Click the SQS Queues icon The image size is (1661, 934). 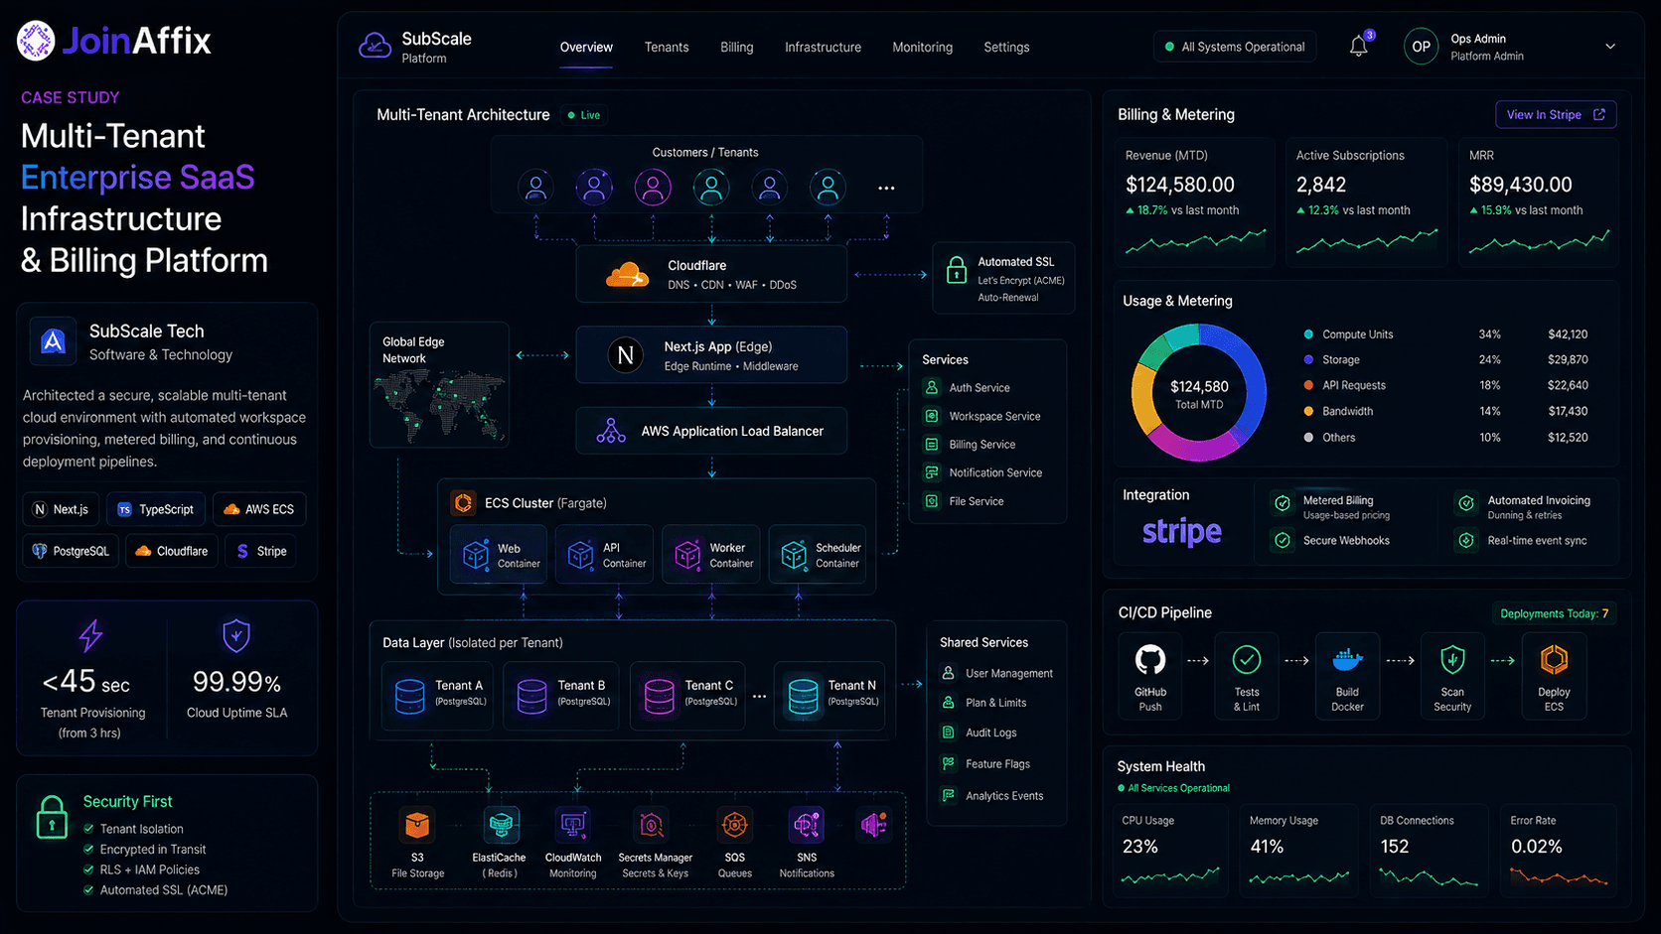click(735, 825)
